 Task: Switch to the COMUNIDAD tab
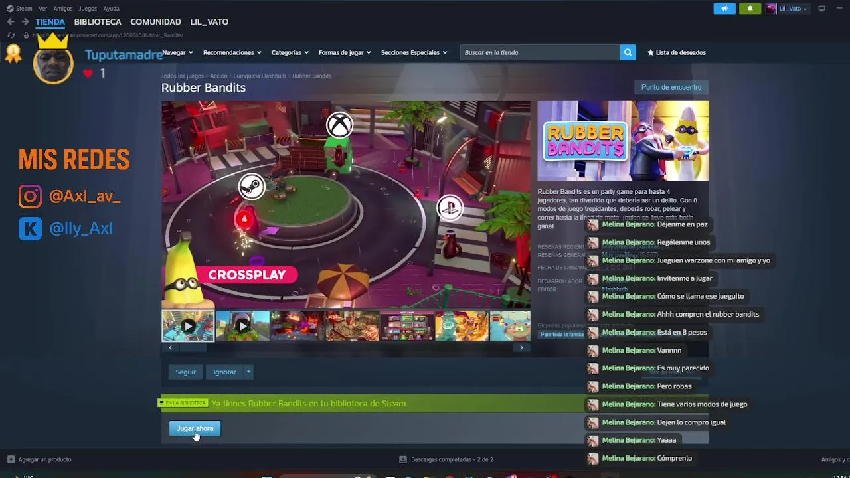pos(155,22)
